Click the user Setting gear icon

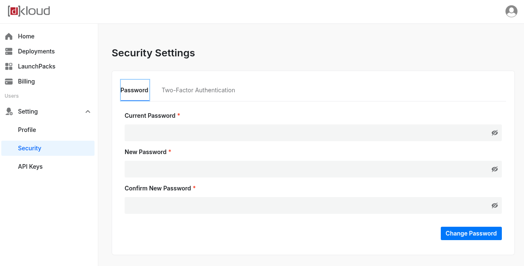coord(8,111)
